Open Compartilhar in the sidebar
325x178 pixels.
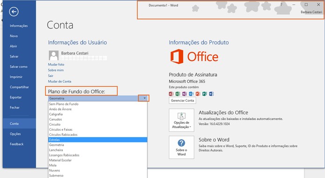(x=19, y=87)
